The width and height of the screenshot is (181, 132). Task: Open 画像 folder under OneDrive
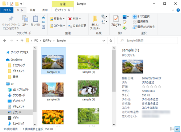(x=13, y=77)
